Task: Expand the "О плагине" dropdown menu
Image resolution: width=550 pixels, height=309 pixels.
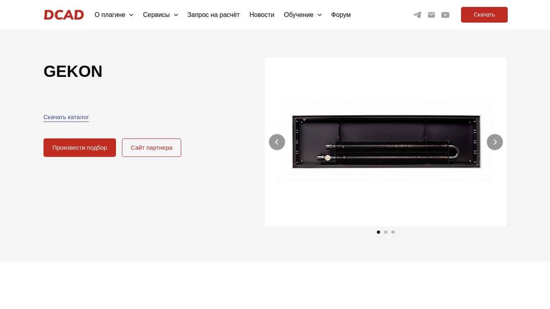Action: [114, 15]
